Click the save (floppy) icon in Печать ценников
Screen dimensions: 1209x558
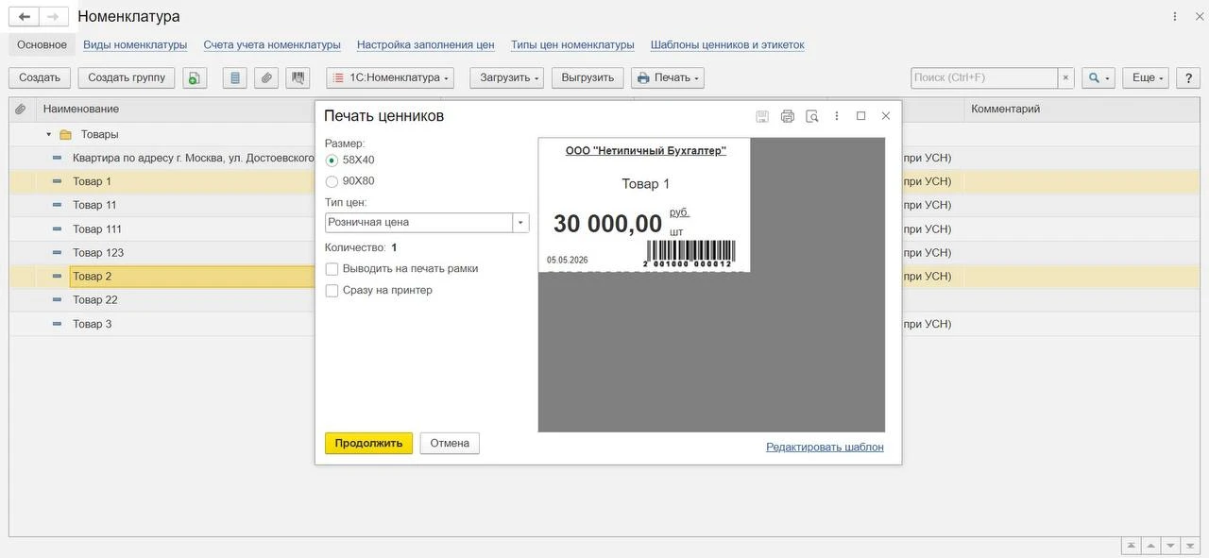click(x=762, y=116)
